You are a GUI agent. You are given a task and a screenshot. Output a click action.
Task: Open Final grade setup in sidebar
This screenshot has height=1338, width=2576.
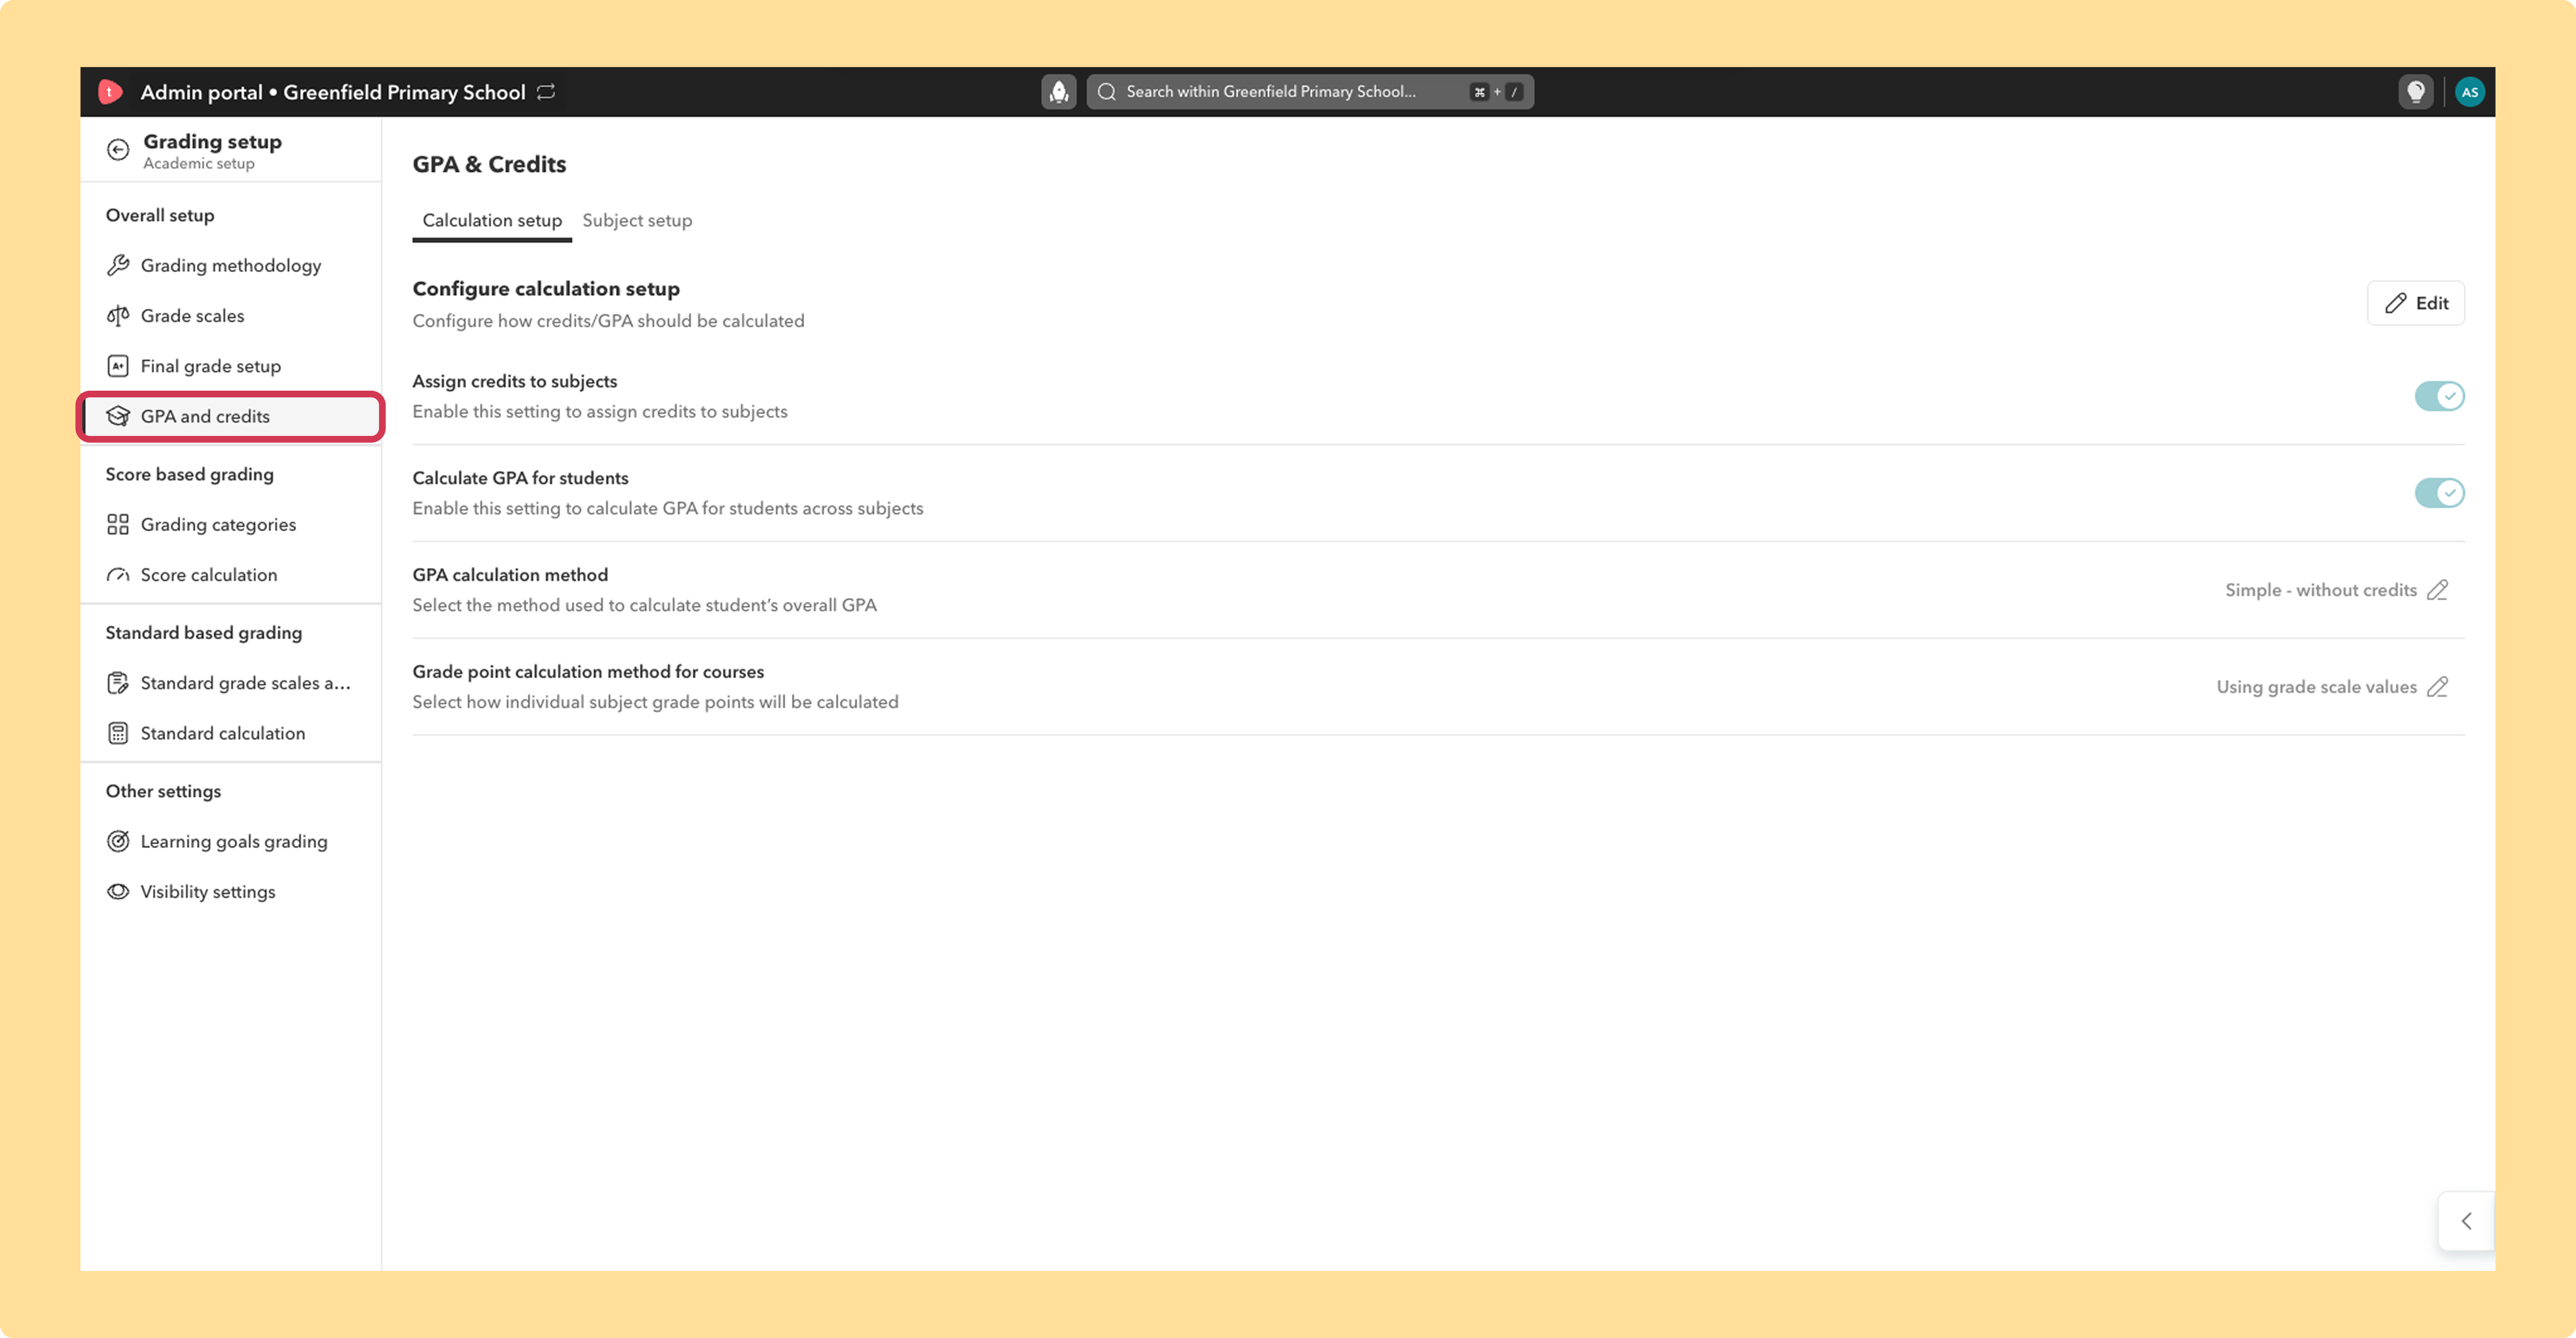tap(231, 366)
